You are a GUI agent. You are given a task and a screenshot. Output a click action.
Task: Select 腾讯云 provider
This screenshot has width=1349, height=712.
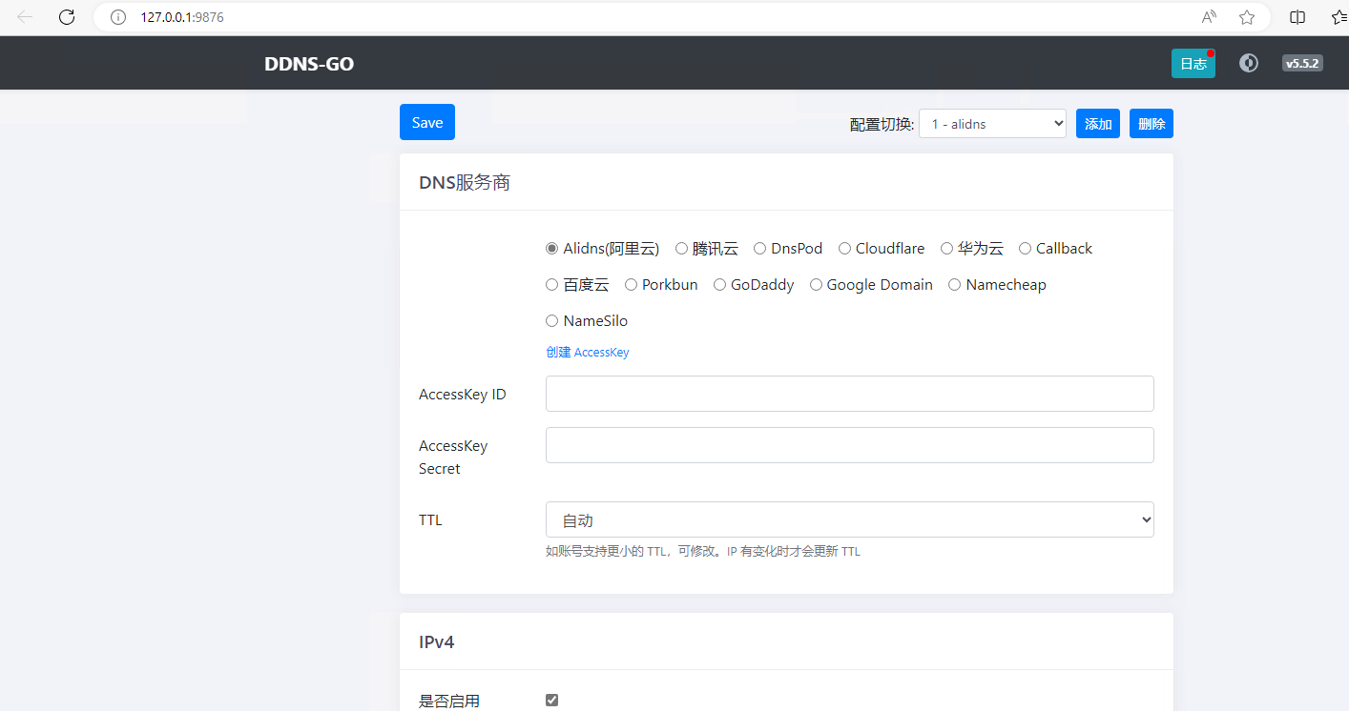(x=681, y=249)
